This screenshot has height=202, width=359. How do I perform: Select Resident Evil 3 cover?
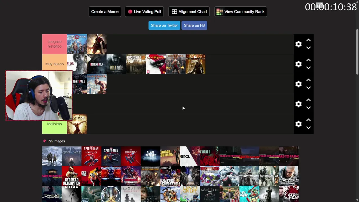coord(79,84)
